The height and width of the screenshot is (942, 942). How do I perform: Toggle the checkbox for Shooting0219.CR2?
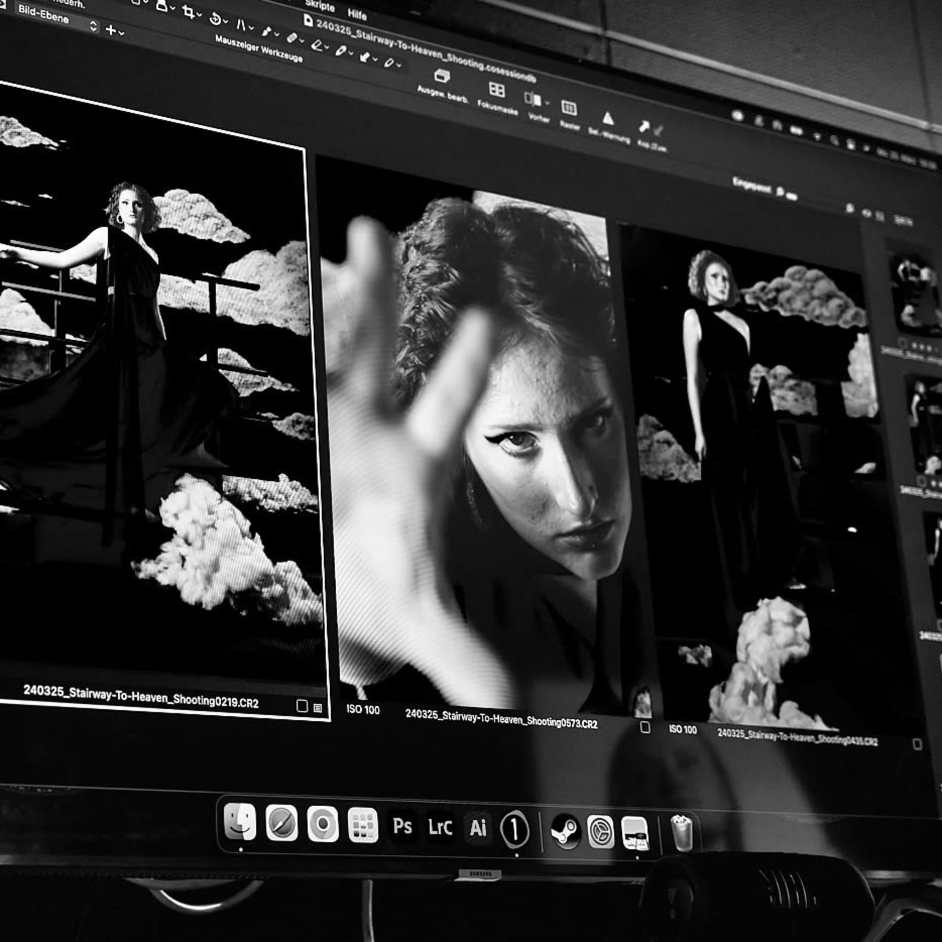pyautogui.click(x=302, y=706)
